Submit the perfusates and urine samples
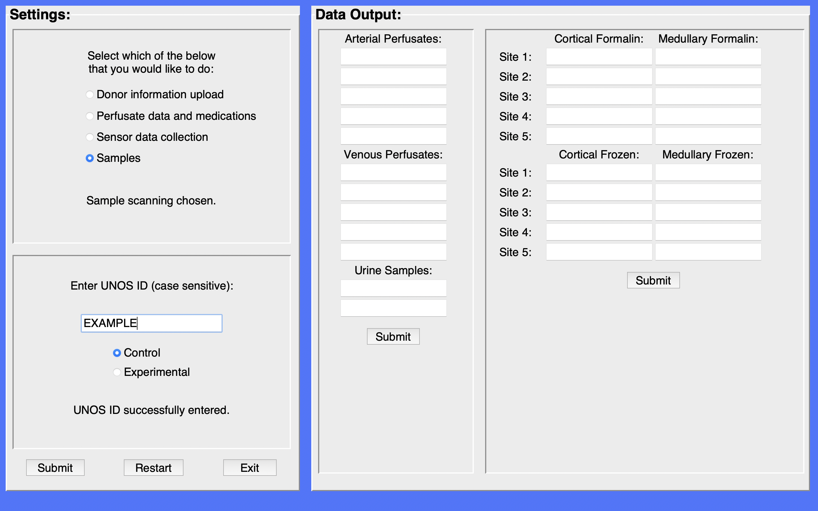This screenshot has width=818, height=511. (393, 337)
